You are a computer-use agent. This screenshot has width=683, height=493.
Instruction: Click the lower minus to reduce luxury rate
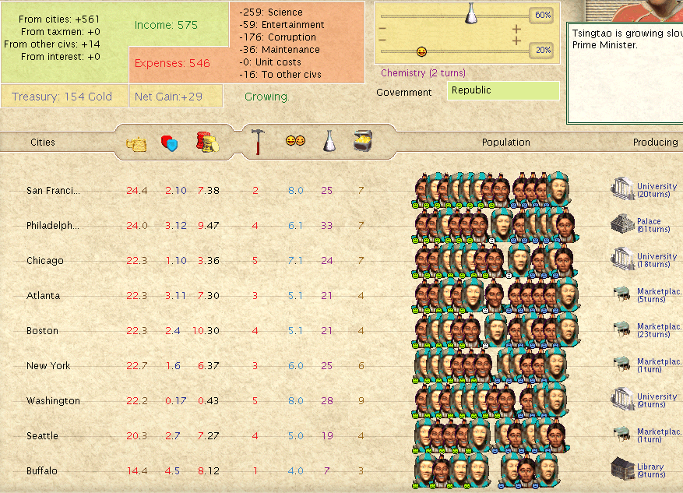(382, 40)
